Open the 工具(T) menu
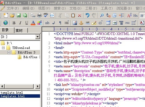This screenshot has width=145, height=107. (x=107, y=8)
